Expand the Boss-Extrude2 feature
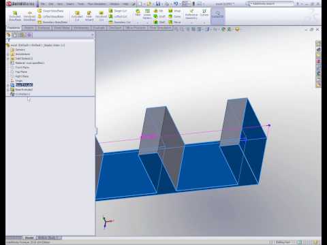The image size is (327, 245). [8, 90]
